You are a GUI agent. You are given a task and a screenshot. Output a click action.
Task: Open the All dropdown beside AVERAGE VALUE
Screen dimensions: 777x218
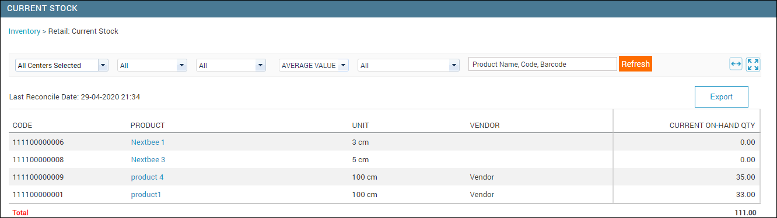pyautogui.click(x=409, y=66)
